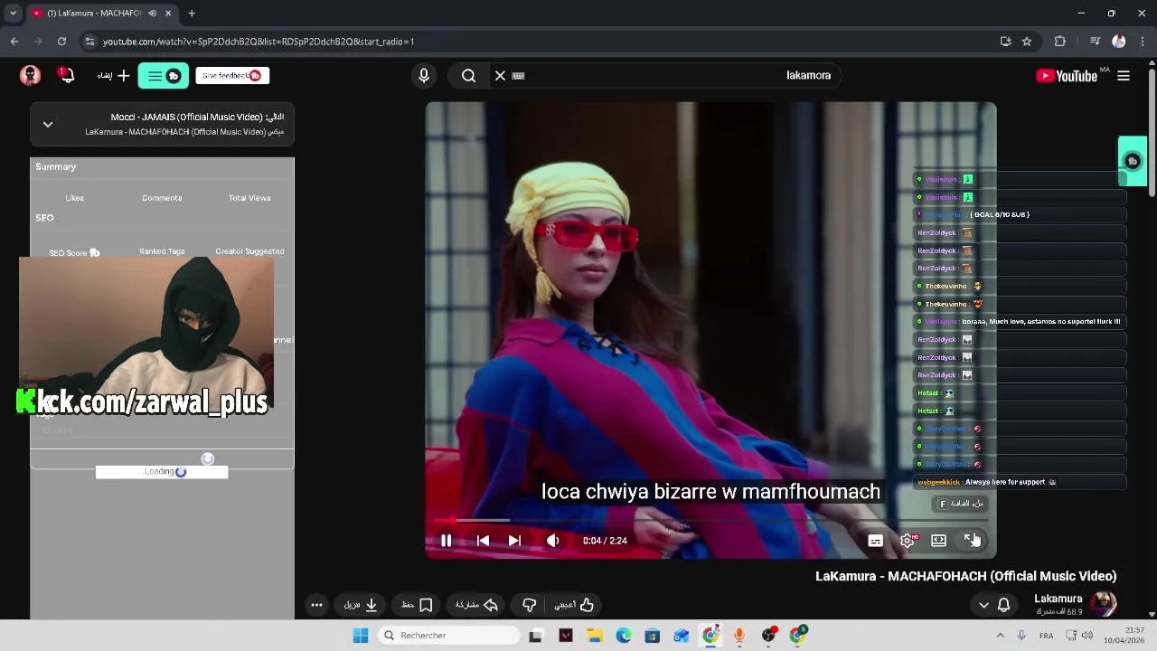Go back in the browser
1157x651 pixels.
[14, 42]
